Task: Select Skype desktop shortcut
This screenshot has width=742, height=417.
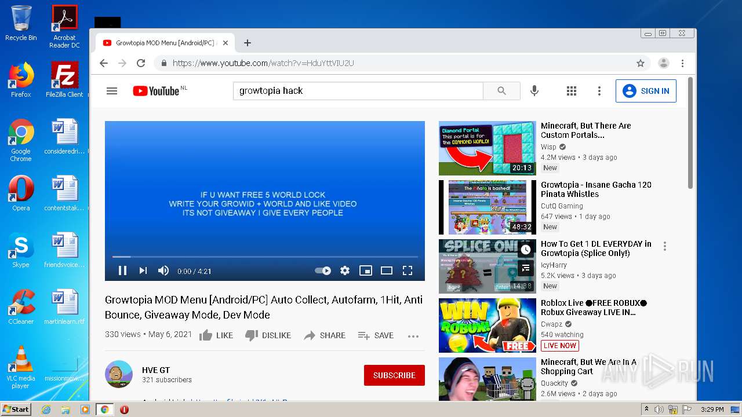Action: click(21, 250)
